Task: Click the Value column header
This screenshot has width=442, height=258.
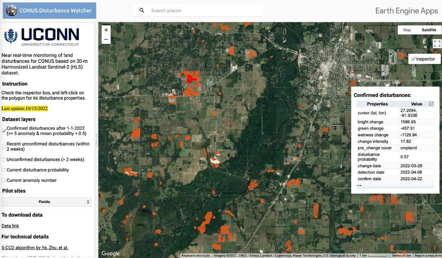Action: coord(416,104)
